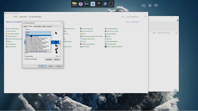198x111 pixels.
Task: Collapse the Scheme combo box arrow
Action: tap(50, 32)
